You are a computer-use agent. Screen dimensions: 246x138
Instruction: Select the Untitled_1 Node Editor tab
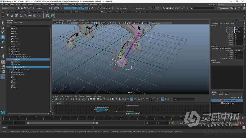point(59,104)
